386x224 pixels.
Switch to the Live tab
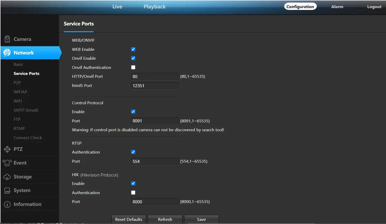[117, 7]
